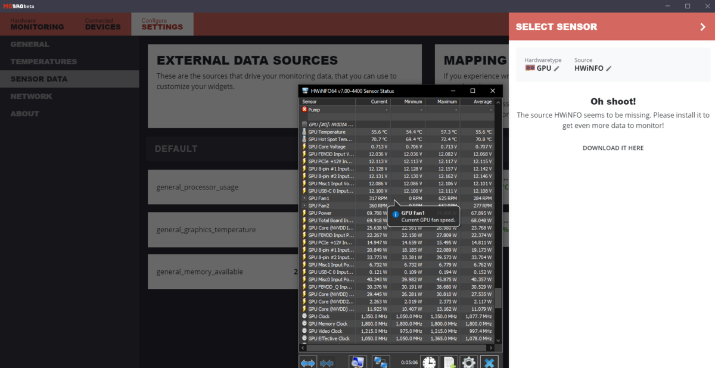
Task: Click the Average column header
Action: coord(477,102)
